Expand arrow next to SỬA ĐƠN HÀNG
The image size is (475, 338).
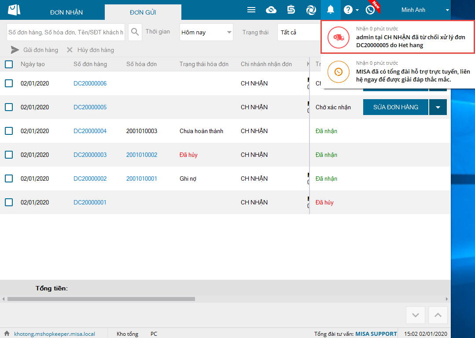click(438, 107)
